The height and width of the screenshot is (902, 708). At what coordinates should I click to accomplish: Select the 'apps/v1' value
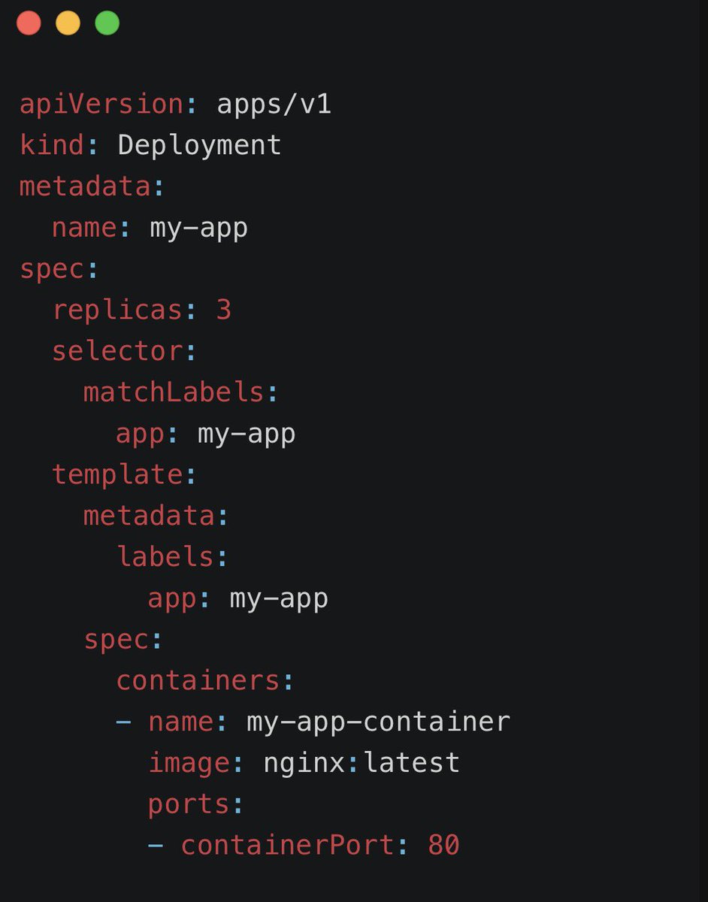[274, 104]
